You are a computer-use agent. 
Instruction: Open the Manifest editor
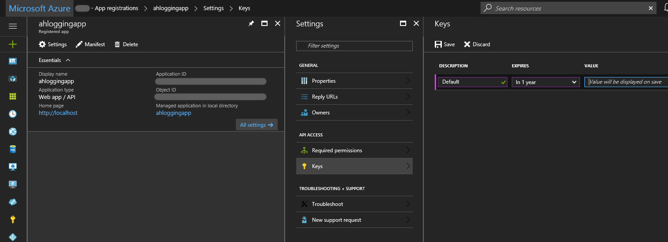90,44
